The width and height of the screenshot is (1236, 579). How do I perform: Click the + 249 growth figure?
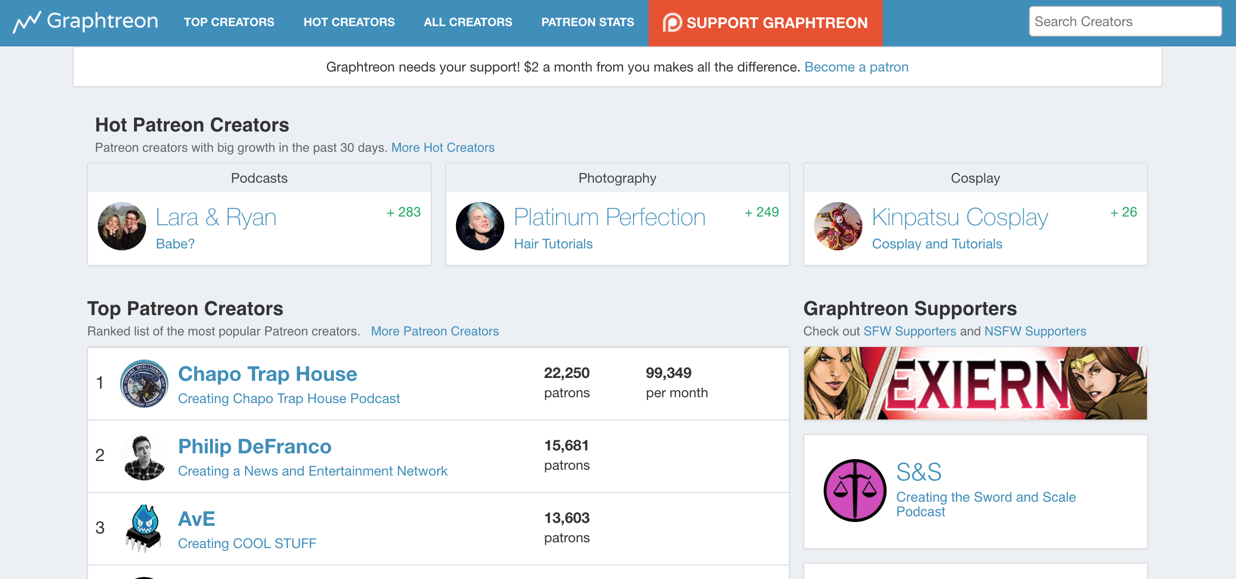click(762, 212)
